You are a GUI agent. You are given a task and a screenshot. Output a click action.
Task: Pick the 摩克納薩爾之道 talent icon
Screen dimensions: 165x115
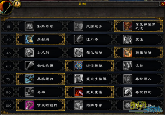point(128,26)
